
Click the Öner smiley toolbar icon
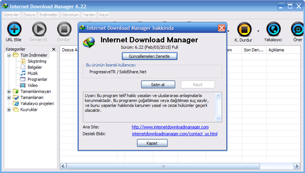298,29
